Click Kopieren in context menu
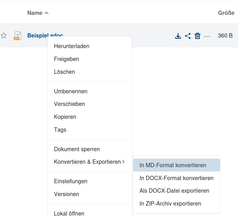 click(x=65, y=117)
